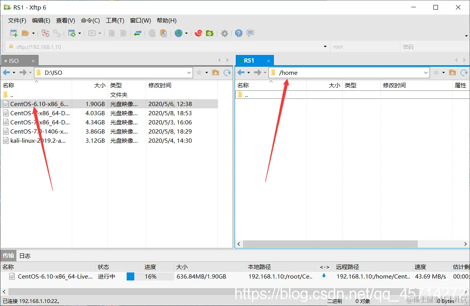470x306 pixels.
Task: Launch Xshell via the red swirl icon
Action: point(198,33)
